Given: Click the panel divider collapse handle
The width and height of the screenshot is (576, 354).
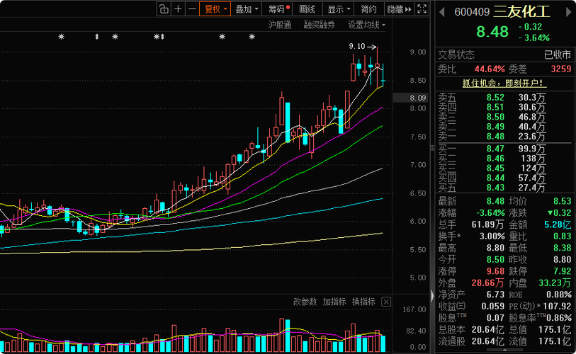Looking at the screenshot, I should pyautogui.click(x=431, y=149).
